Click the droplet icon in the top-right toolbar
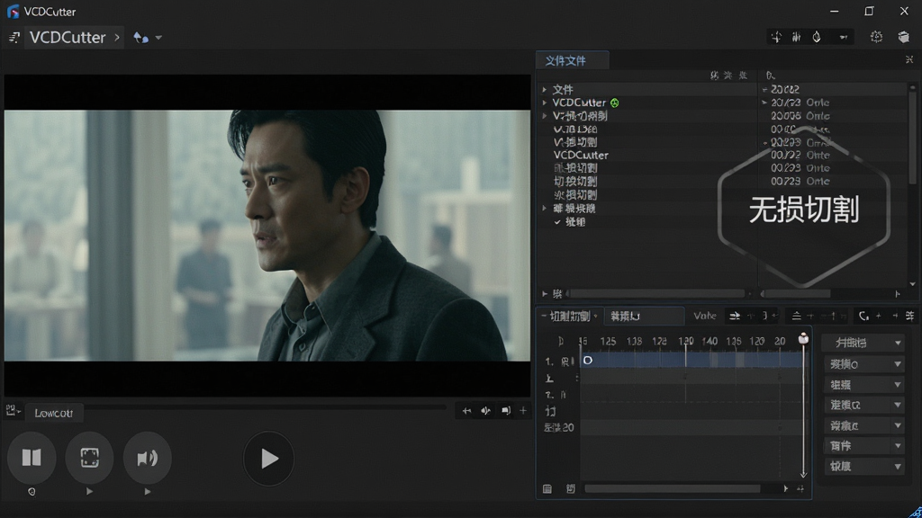 (817, 37)
